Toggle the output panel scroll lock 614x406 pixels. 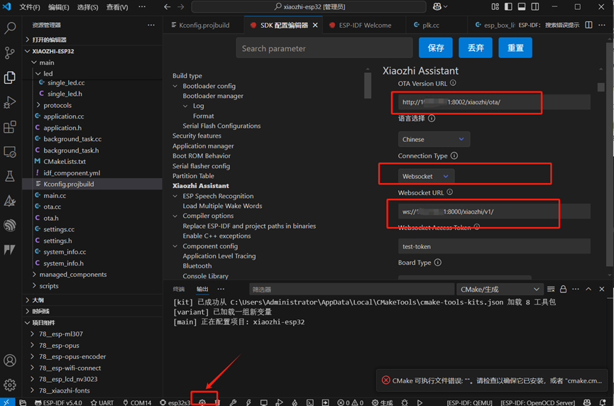(x=563, y=289)
